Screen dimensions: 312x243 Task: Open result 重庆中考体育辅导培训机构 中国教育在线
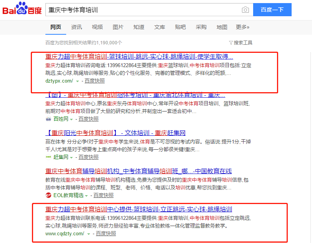tap(138, 171)
